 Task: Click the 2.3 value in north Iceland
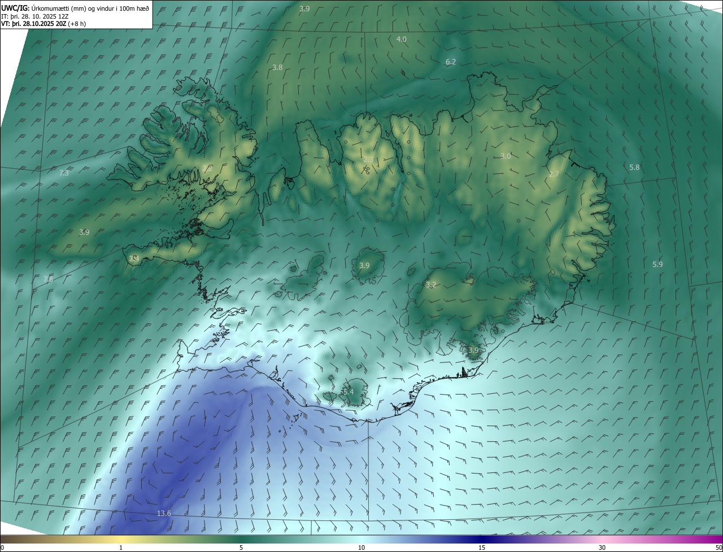point(368,160)
